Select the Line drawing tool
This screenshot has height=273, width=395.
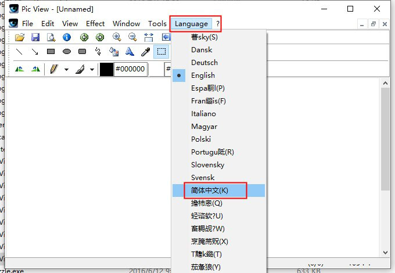coord(19,52)
